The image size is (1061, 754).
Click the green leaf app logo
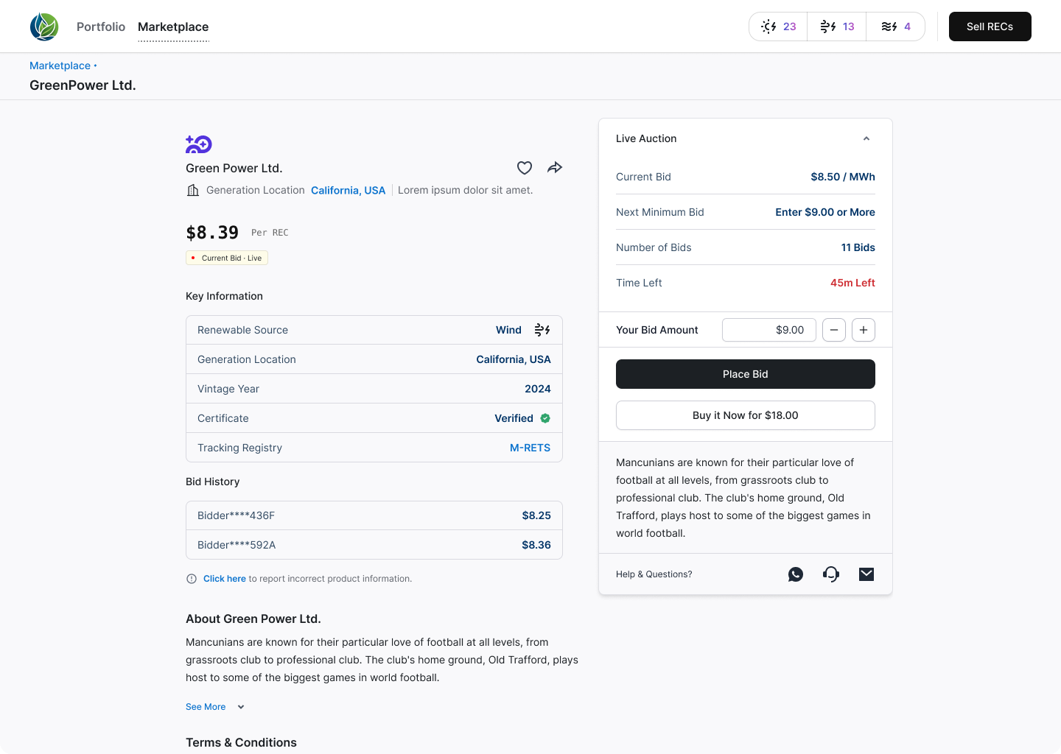(44, 27)
